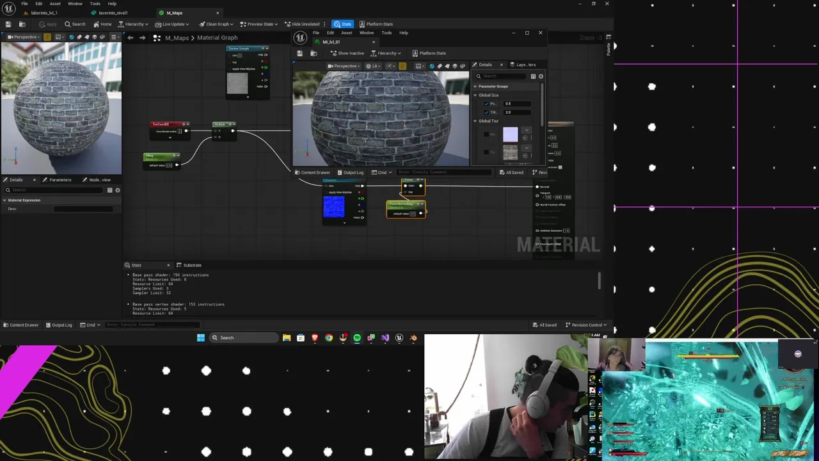
Task: Click Browse to Asset icon in main toolbar
Action: [x=22, y=24]
